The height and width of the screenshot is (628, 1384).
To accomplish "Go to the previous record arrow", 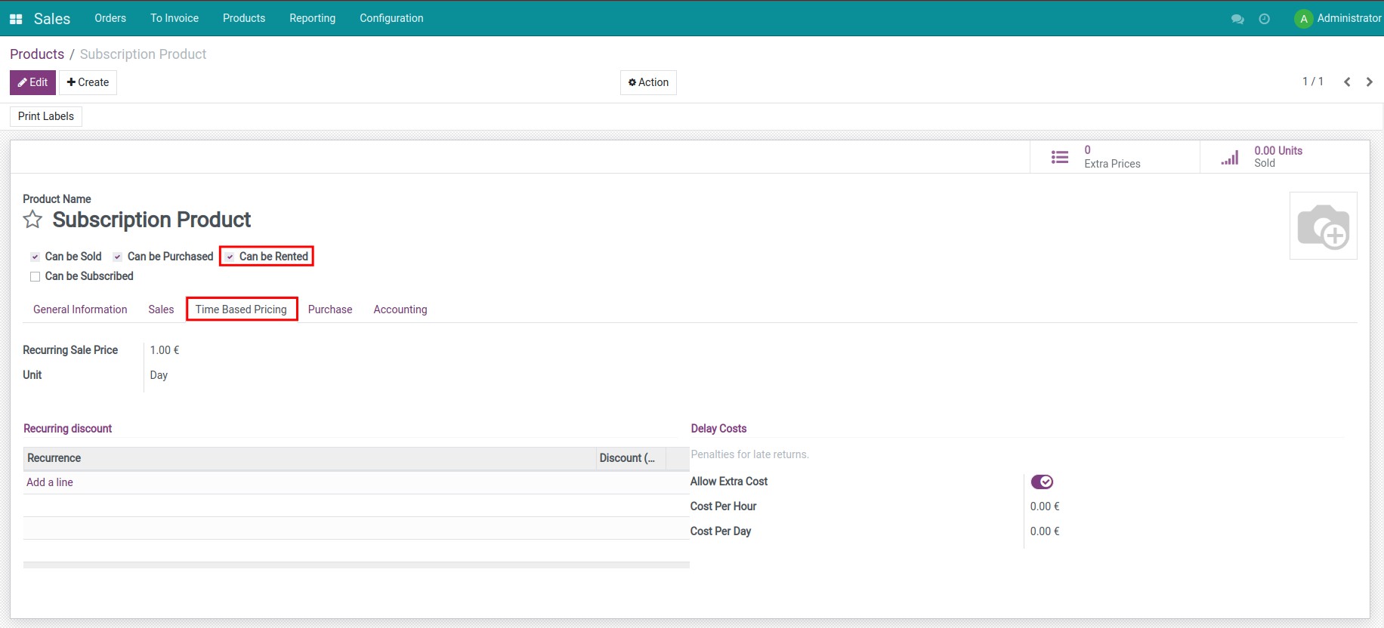I will (x=1347, y=82).
